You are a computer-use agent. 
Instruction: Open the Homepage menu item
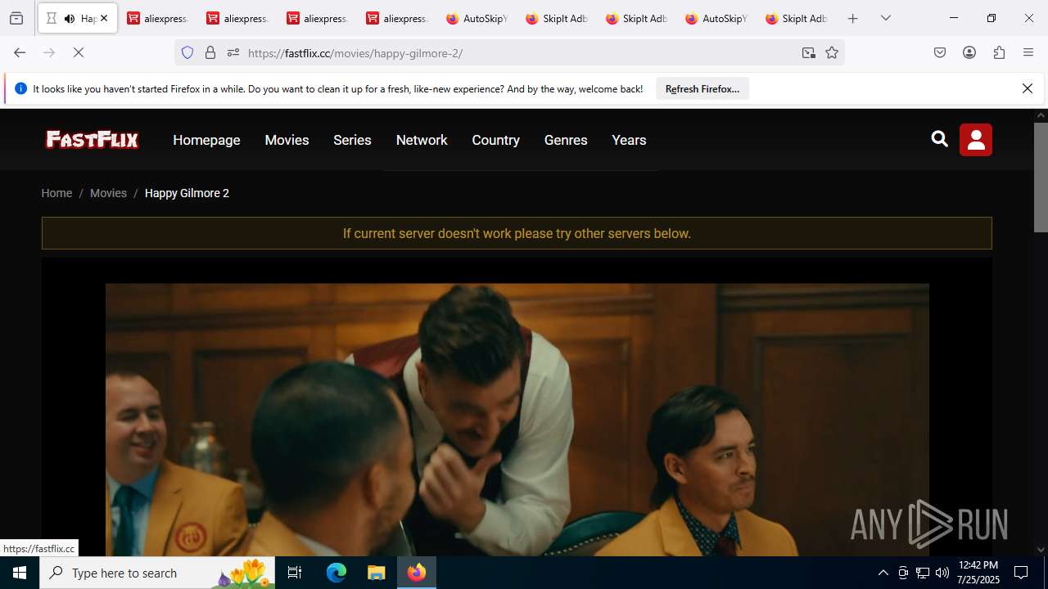coord(206,140)
